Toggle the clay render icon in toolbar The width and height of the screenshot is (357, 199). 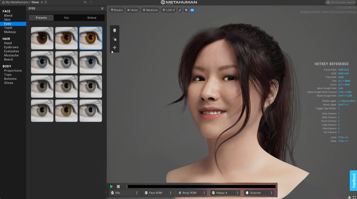[x=180, y=10]
